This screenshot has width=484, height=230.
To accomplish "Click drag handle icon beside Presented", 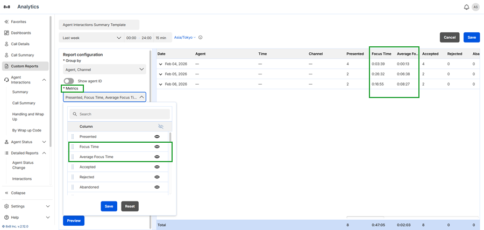I will [x=73, y=137].
